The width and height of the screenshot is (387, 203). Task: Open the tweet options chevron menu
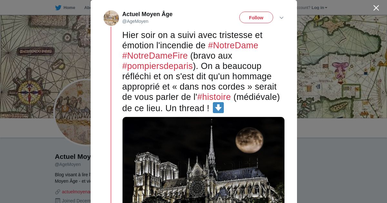281,18
